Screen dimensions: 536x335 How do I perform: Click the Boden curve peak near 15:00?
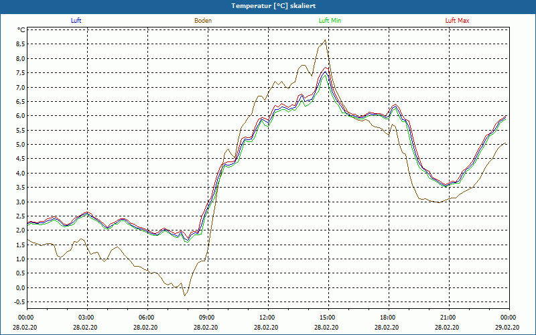325,40
